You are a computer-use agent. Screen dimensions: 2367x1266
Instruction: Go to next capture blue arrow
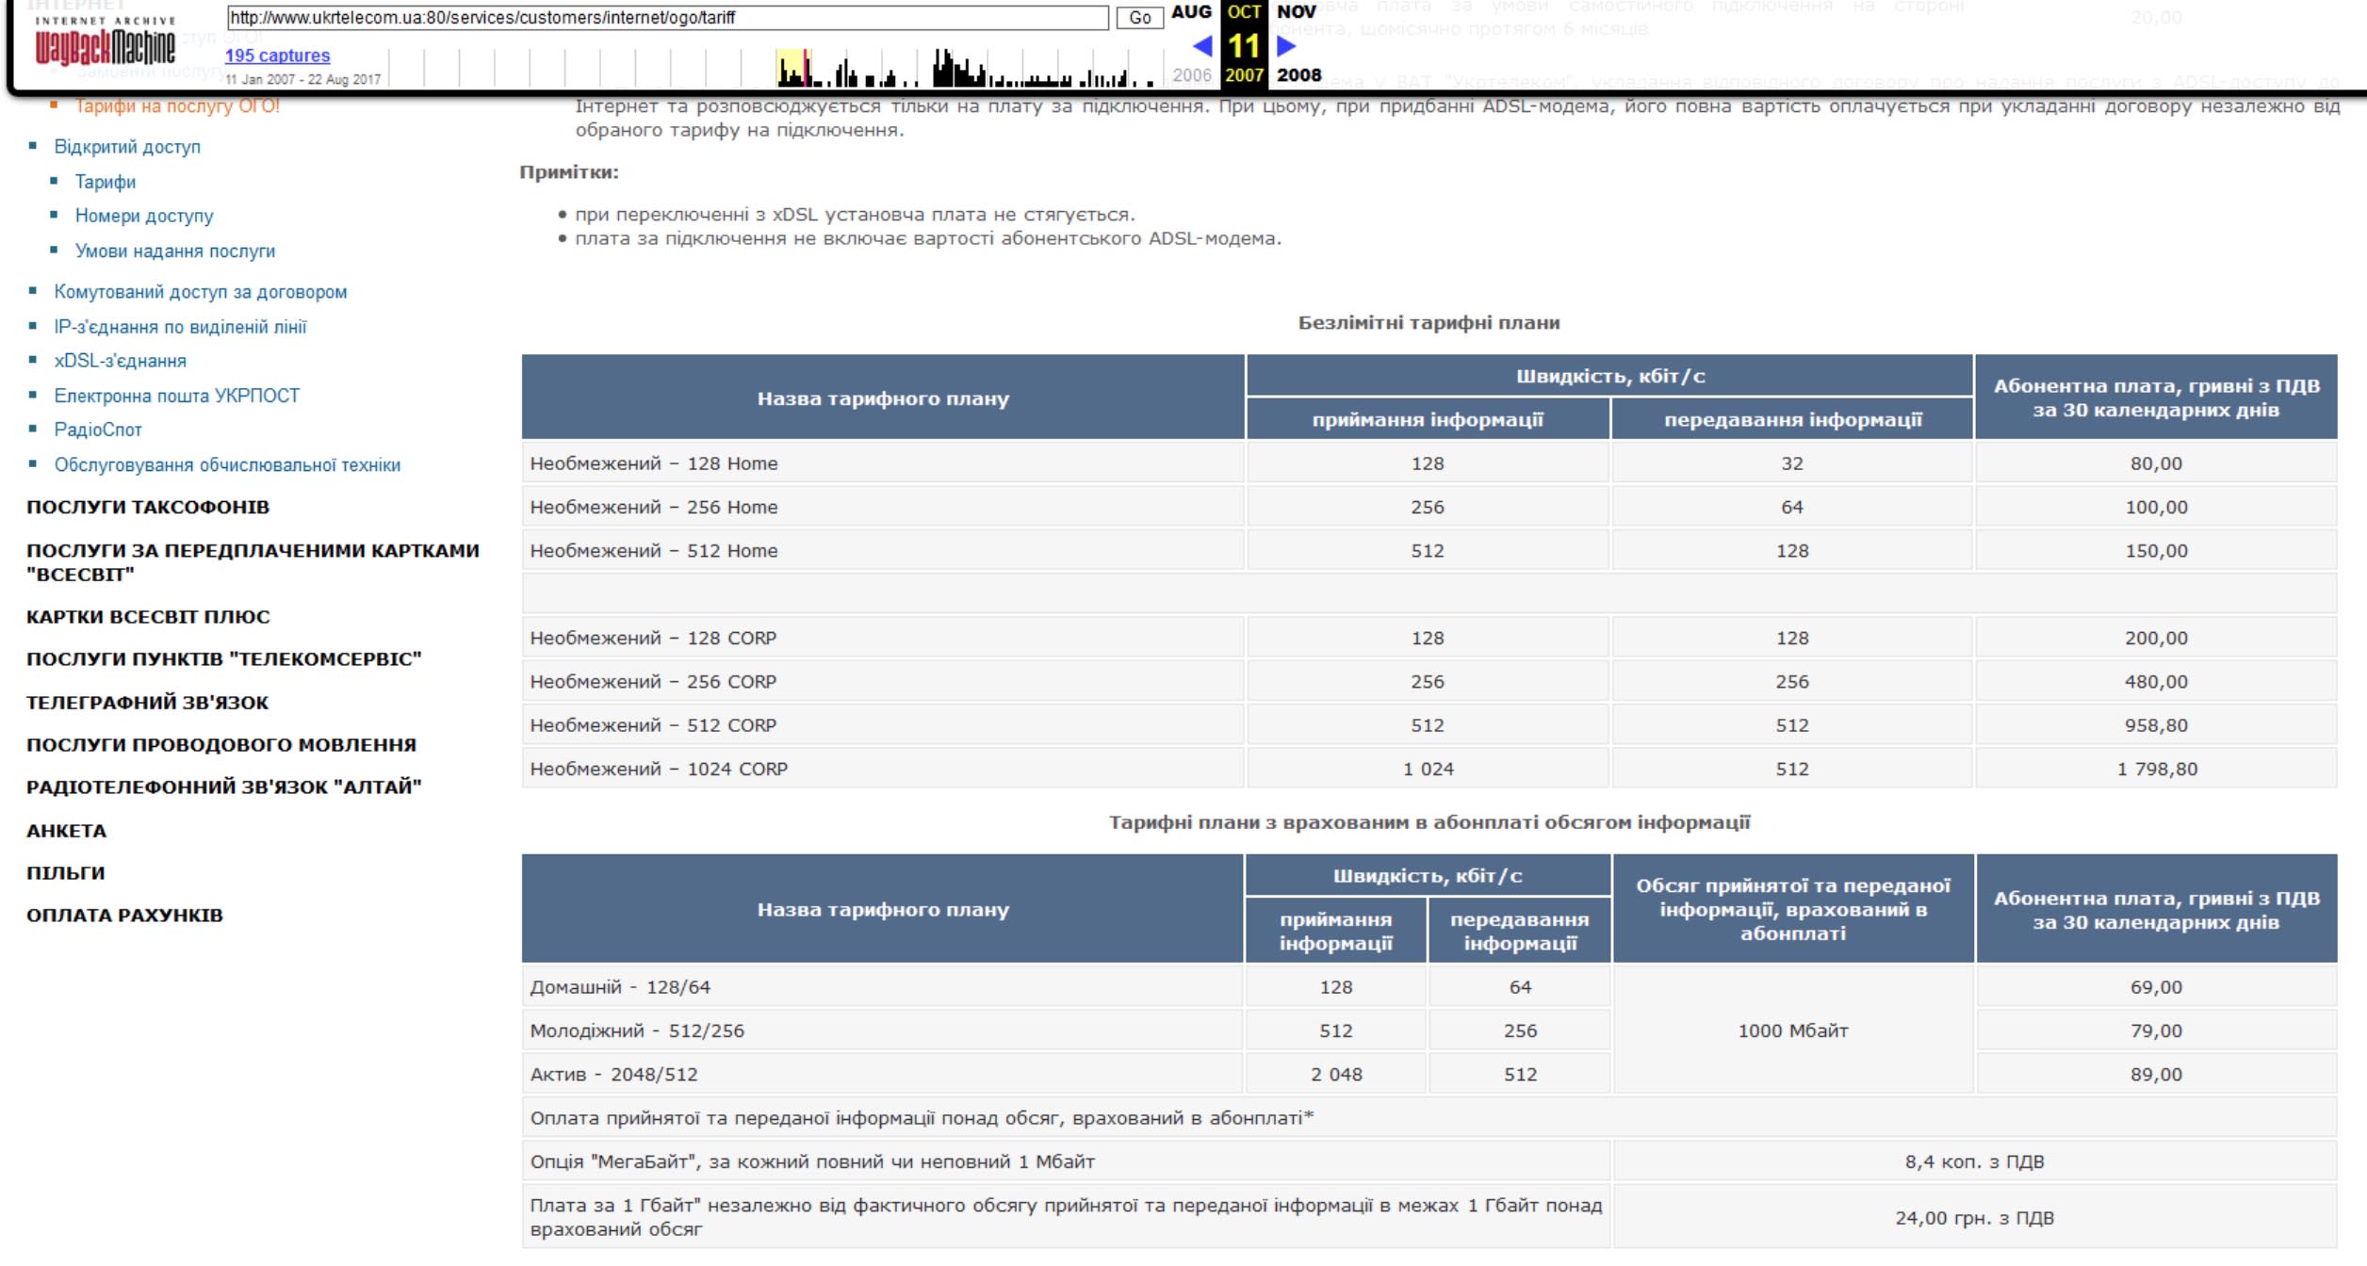[x=1286, y=45]
